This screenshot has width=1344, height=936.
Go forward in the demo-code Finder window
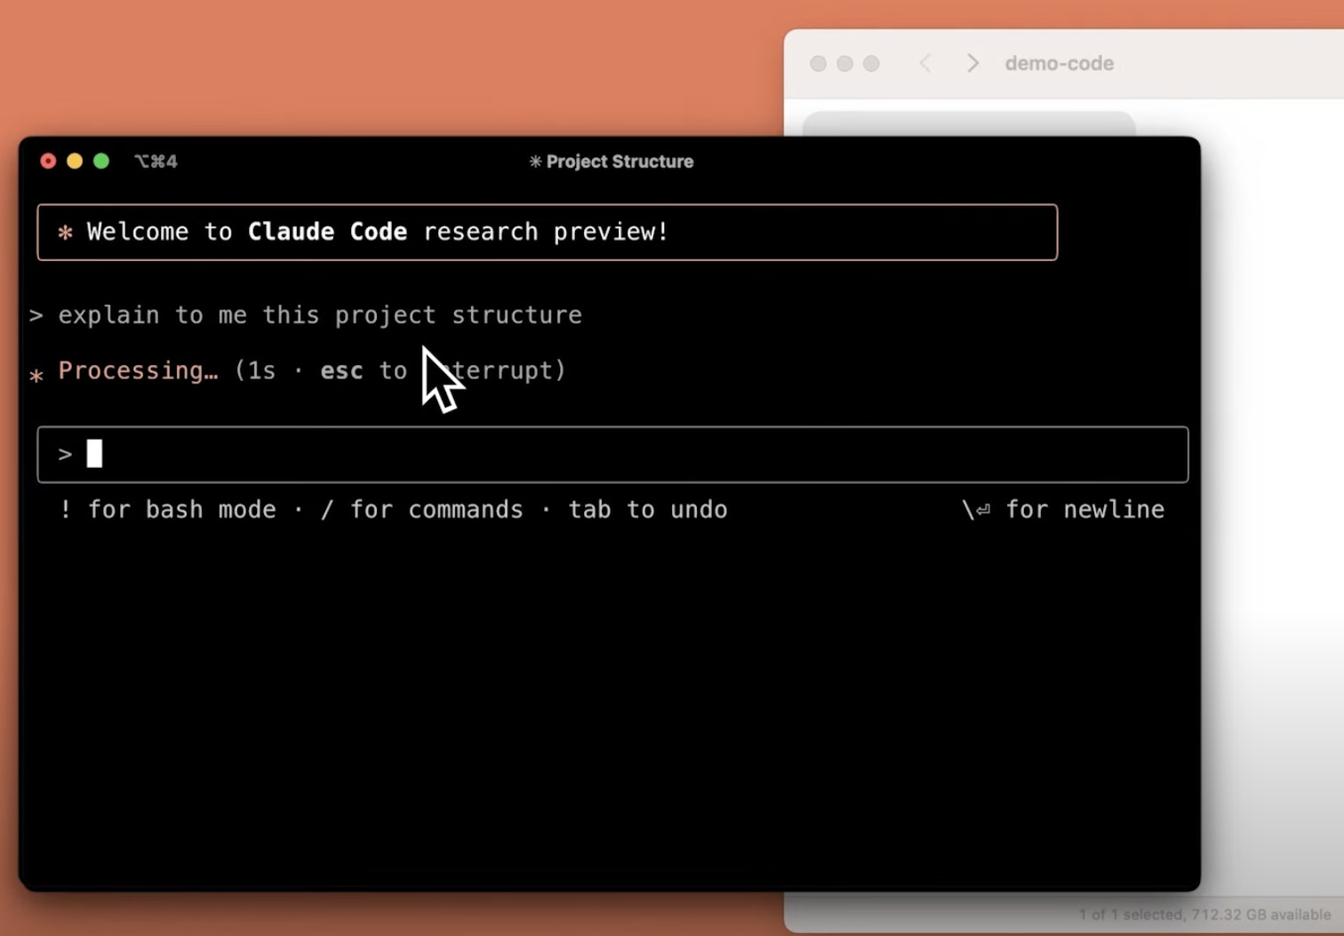(x=972, y=63)
